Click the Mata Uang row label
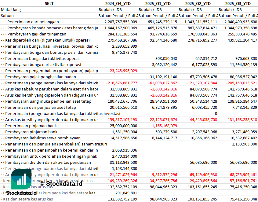The height and width of the screenshot is (202, 258). click(11, 9)
